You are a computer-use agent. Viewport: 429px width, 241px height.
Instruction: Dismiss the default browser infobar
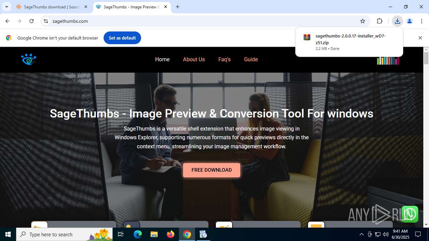click(420, 38)
